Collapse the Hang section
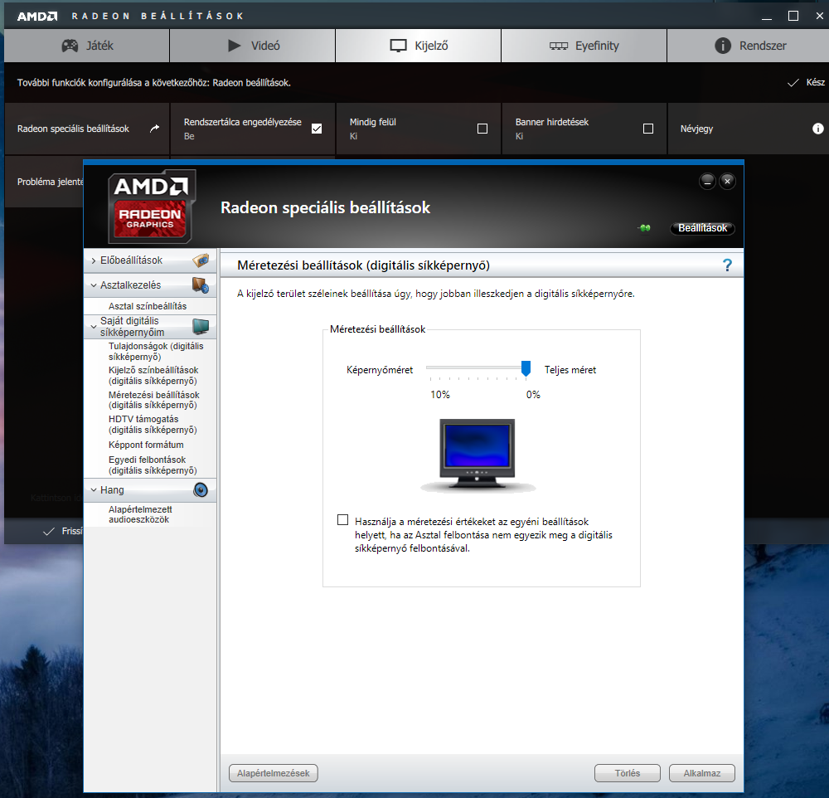This screenshot has height=798, width=829. coord(94,490)
